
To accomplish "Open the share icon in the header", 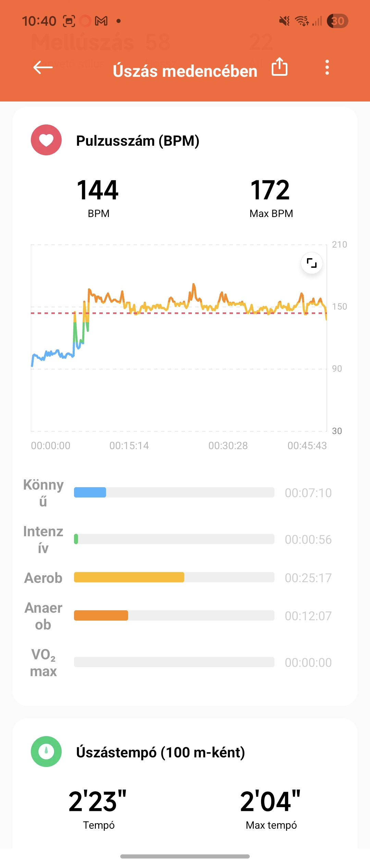I will 280,67.
